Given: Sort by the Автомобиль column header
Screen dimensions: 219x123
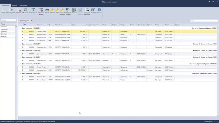Looking at the screenshot, I should 63,25.
